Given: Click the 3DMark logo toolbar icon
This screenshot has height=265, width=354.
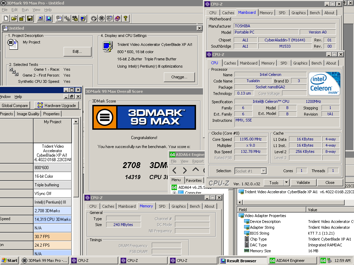Looking at the screenshot, I should [102, 19].
